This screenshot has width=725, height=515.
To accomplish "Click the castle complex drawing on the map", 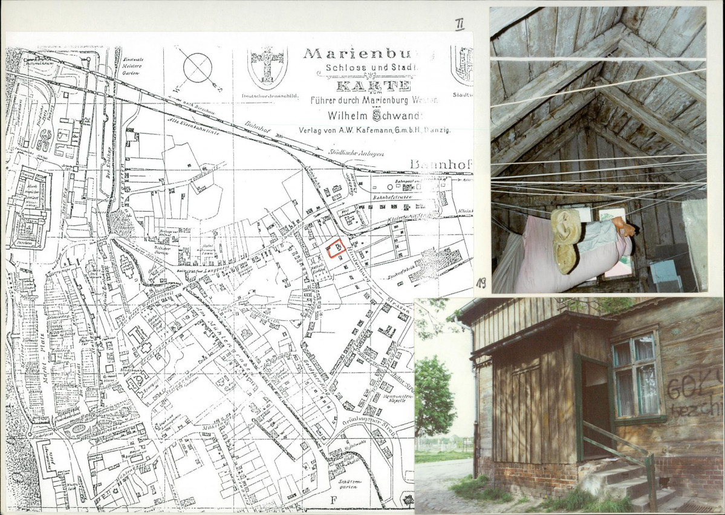I will pos(29,208).
